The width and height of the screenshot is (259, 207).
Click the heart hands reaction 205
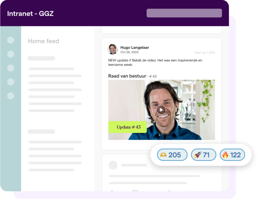pyautogui.click(x=172, y=155)
